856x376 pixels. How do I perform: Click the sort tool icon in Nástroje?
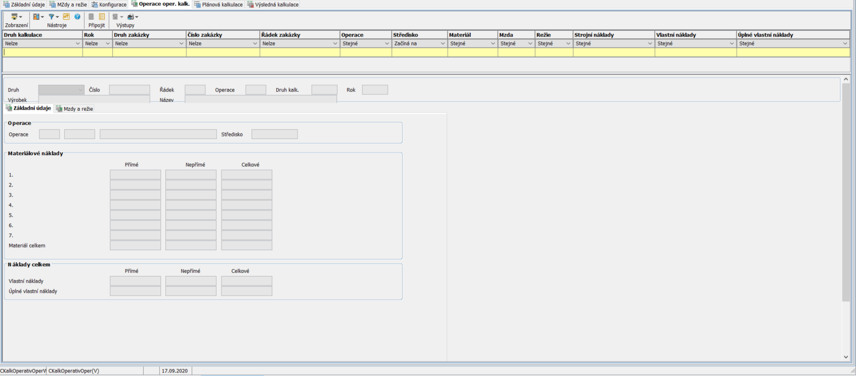(37, 17)
